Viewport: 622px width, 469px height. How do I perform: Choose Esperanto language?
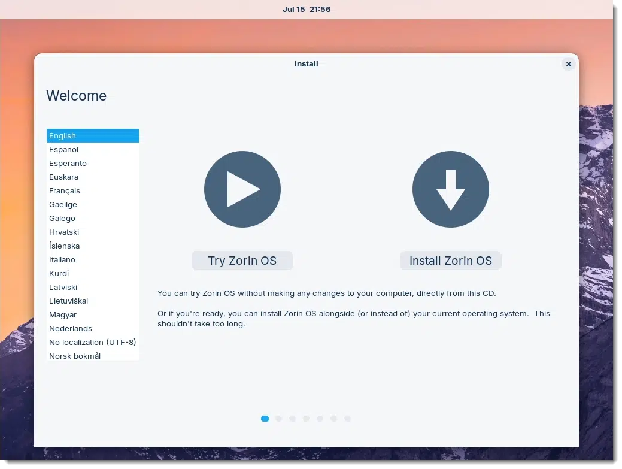coord(93,163)
